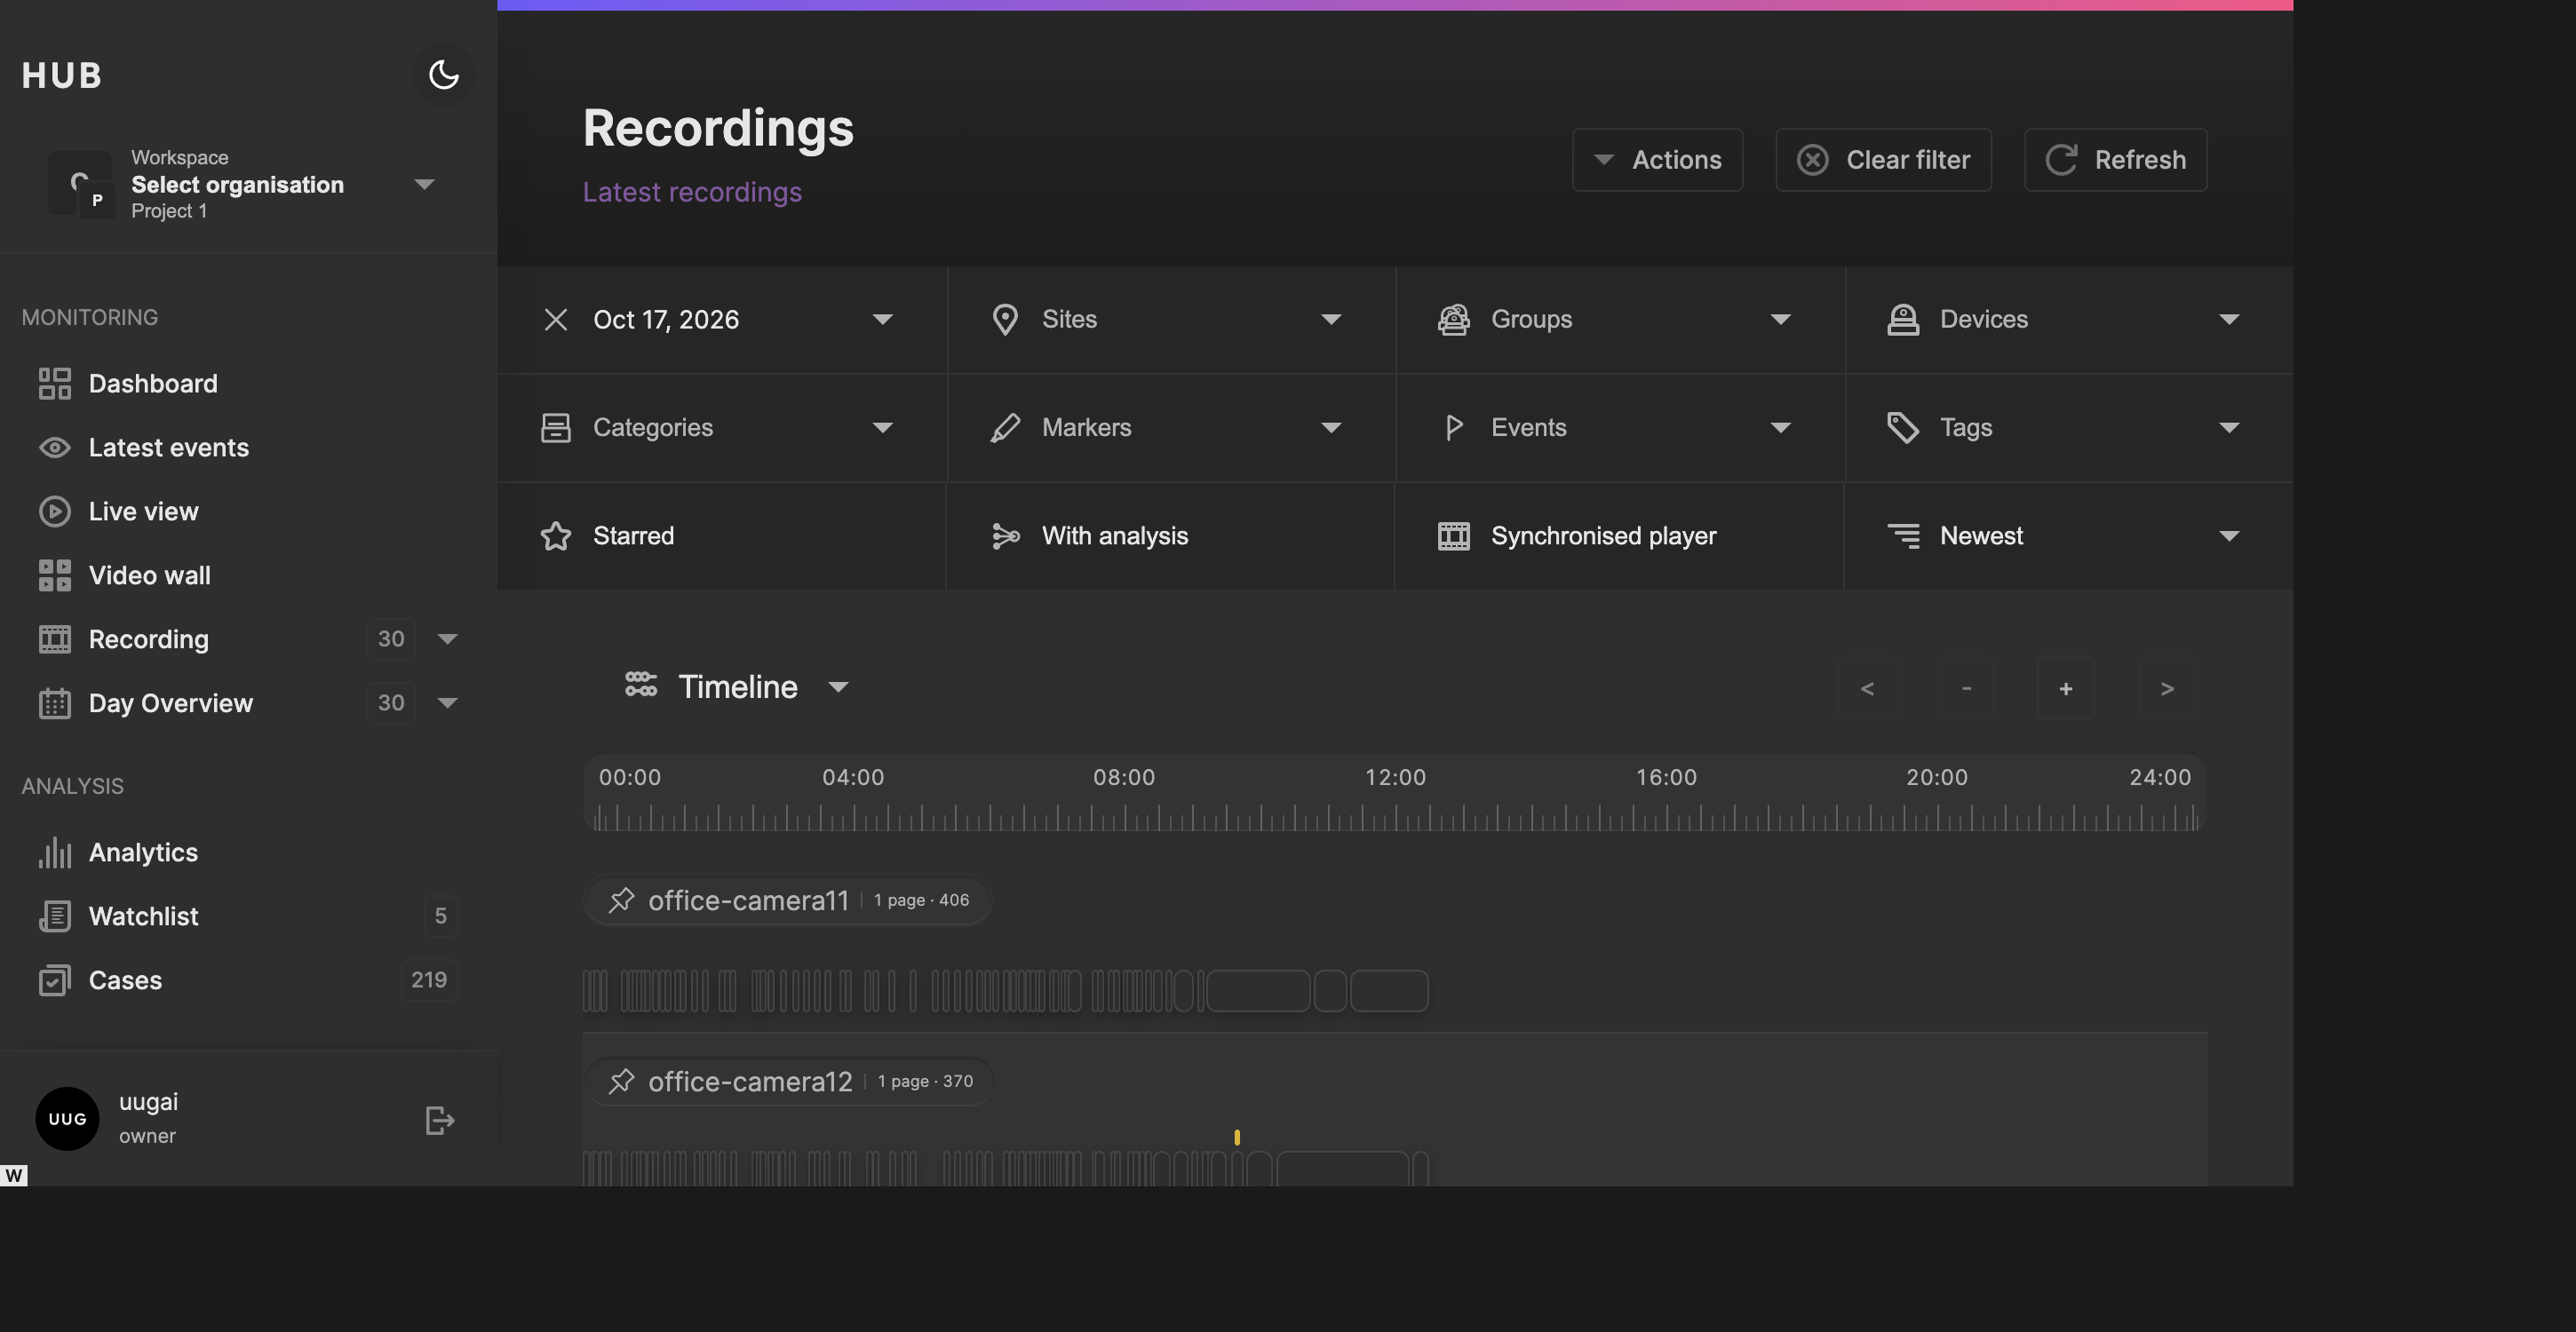Pin the office-camera12 row
Viewport: 2576px width, 1332px height.
click(x=621, y=1081)
